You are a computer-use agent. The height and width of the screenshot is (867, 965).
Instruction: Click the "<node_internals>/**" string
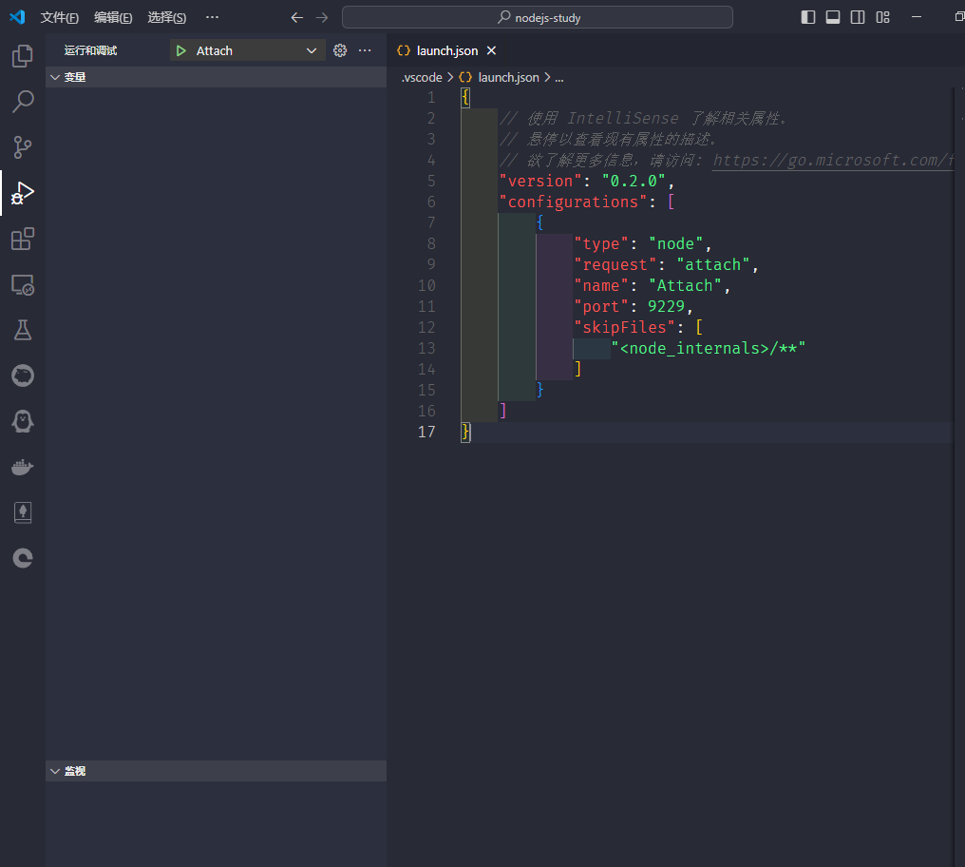click(709, 348)
